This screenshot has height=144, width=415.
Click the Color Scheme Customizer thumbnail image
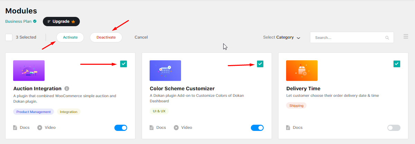[x=165, y=71]
